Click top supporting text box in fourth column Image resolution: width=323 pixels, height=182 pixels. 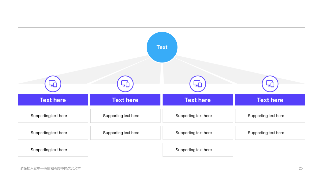coord(270,116)
